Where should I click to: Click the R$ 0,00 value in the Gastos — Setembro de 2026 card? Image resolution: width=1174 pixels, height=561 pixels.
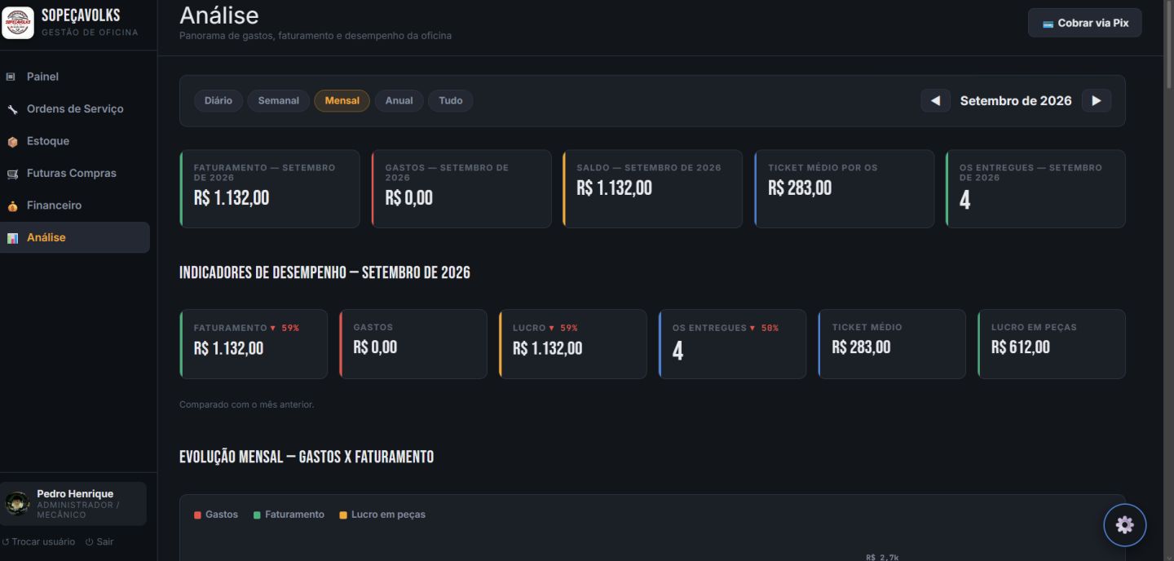pyautogui.click(x=409, y=198)
